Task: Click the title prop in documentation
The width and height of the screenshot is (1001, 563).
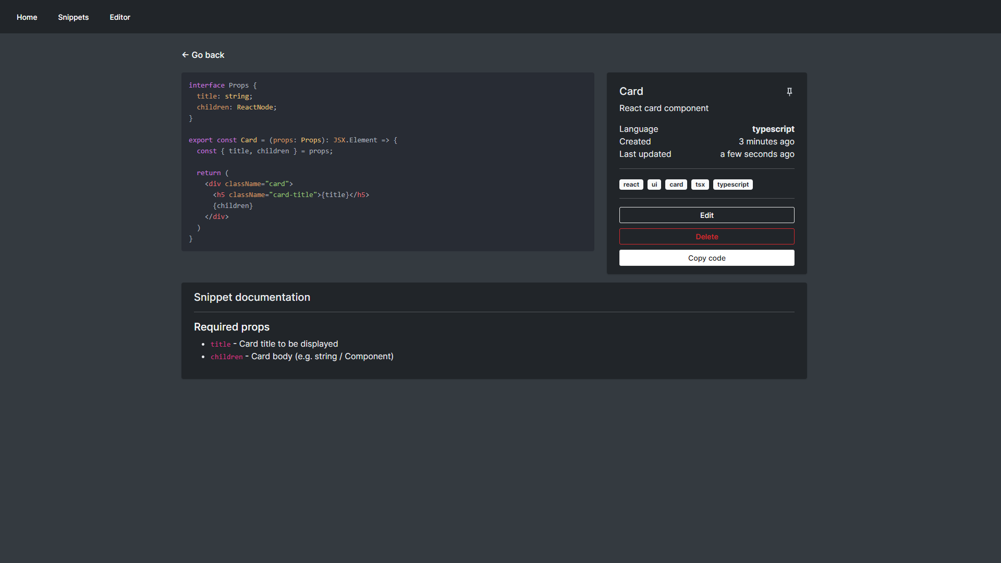Action: pyautogui.click(x=220, y=344)
